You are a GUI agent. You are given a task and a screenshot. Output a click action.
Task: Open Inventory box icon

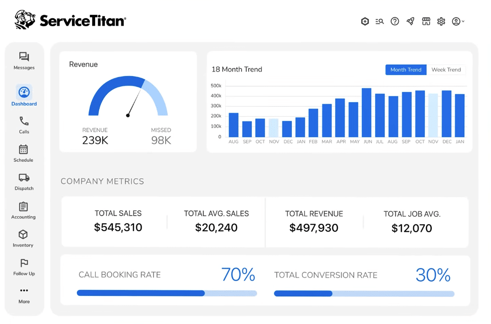[23, 234]
